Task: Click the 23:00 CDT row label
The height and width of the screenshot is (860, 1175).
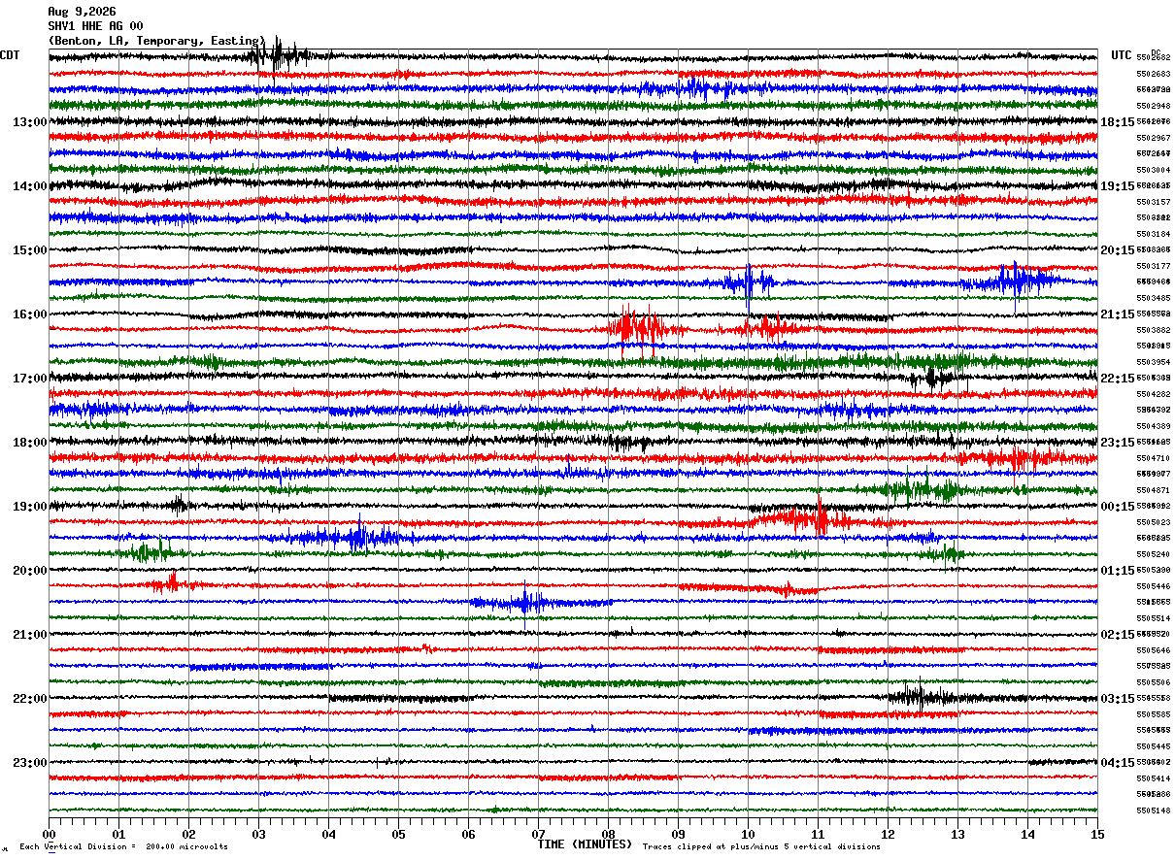Action: click(x=30, y=762)
